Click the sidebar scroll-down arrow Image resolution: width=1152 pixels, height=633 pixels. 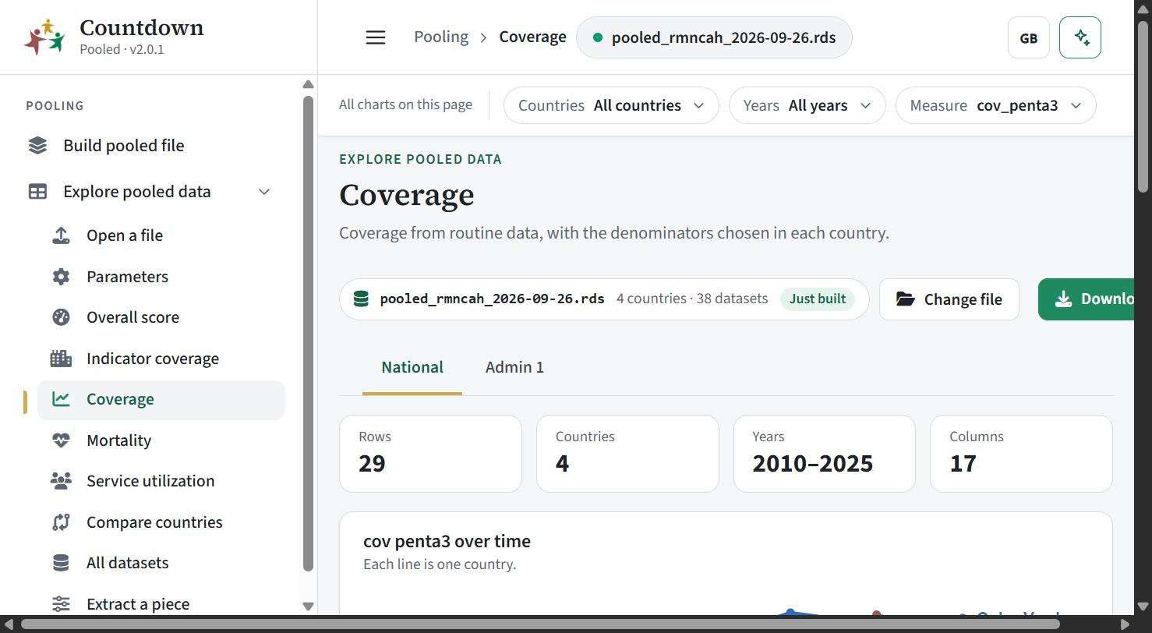coord(308,606)
